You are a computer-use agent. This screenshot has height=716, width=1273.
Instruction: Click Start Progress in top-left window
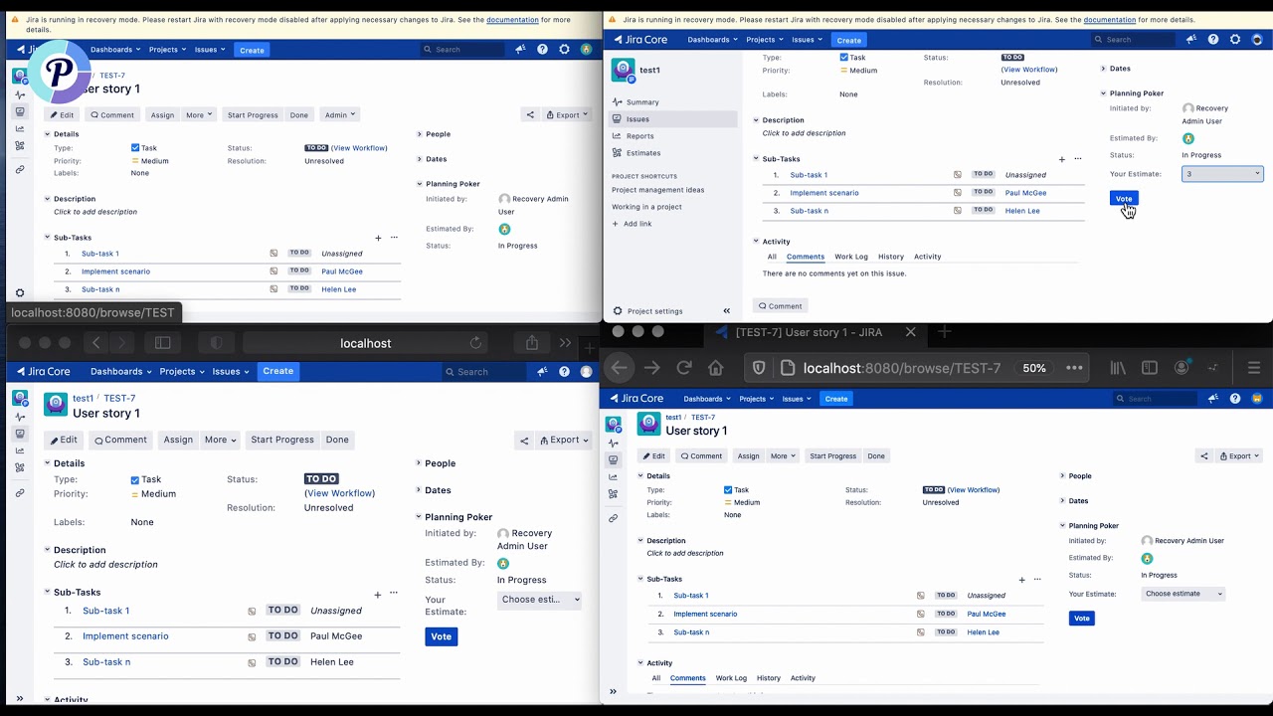click(253, 115)
